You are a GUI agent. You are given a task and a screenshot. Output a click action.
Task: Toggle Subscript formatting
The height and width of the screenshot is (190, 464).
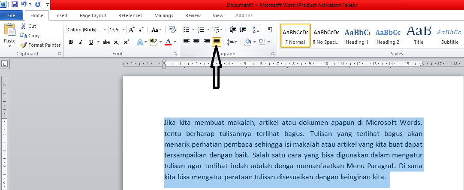coord(117,42)
